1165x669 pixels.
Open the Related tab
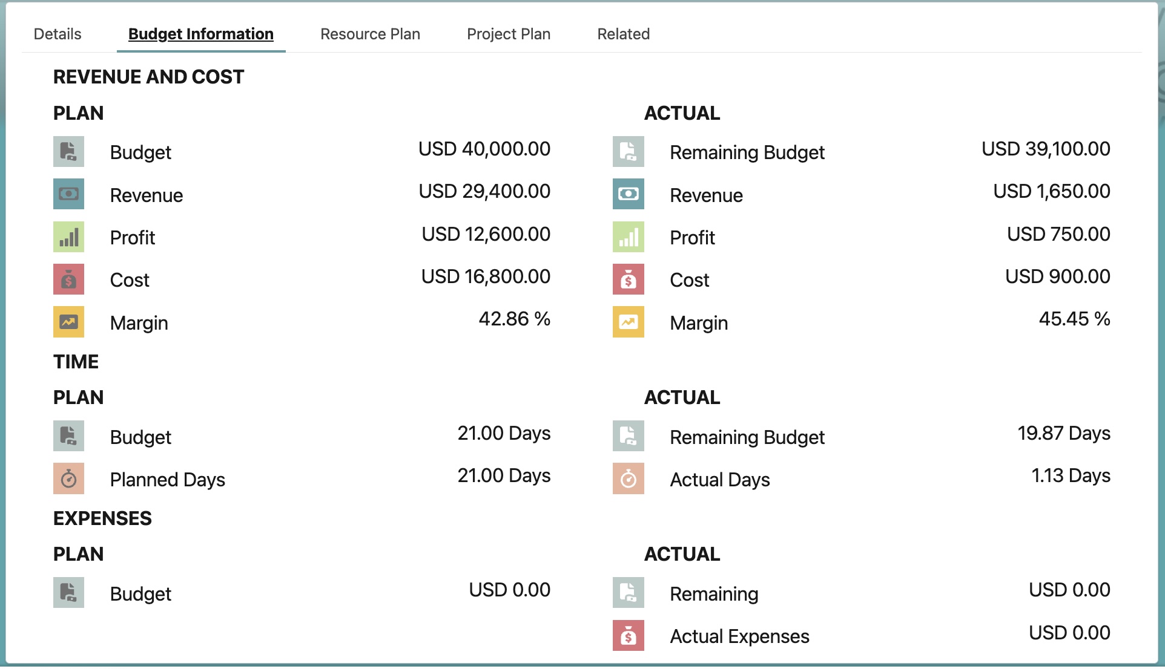[x=623, y=34]
